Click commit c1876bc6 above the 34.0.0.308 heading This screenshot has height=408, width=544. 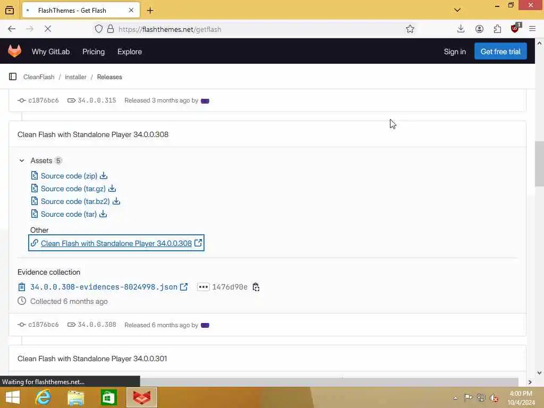tap(44, 100)
